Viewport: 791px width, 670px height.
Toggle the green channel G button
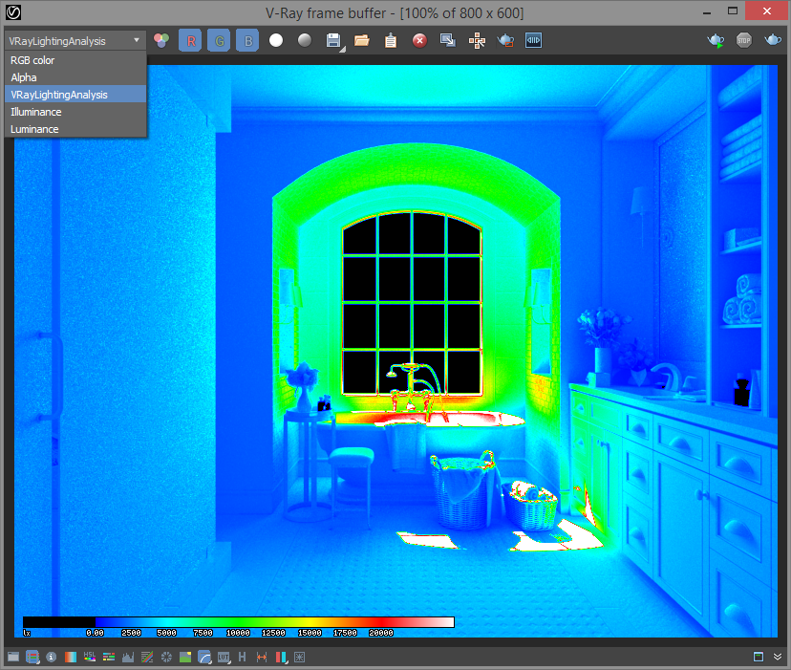[219, 41]
